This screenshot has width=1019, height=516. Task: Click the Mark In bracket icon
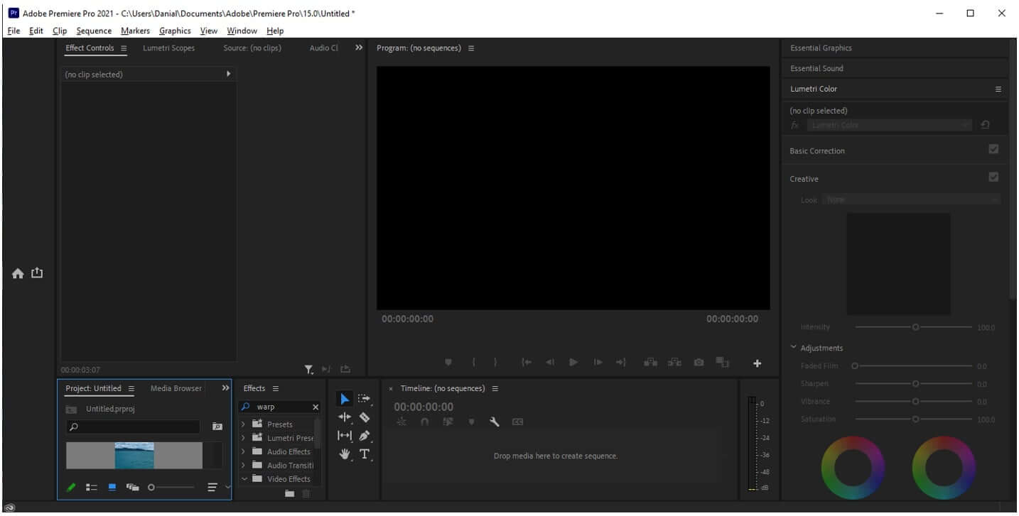tap(474, 362)
